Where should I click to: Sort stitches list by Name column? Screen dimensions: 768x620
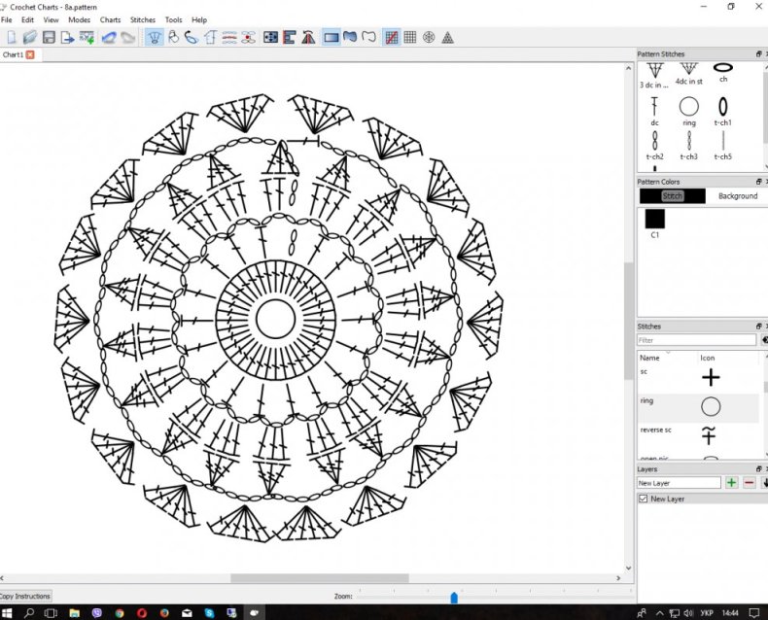tap(649, 358)
